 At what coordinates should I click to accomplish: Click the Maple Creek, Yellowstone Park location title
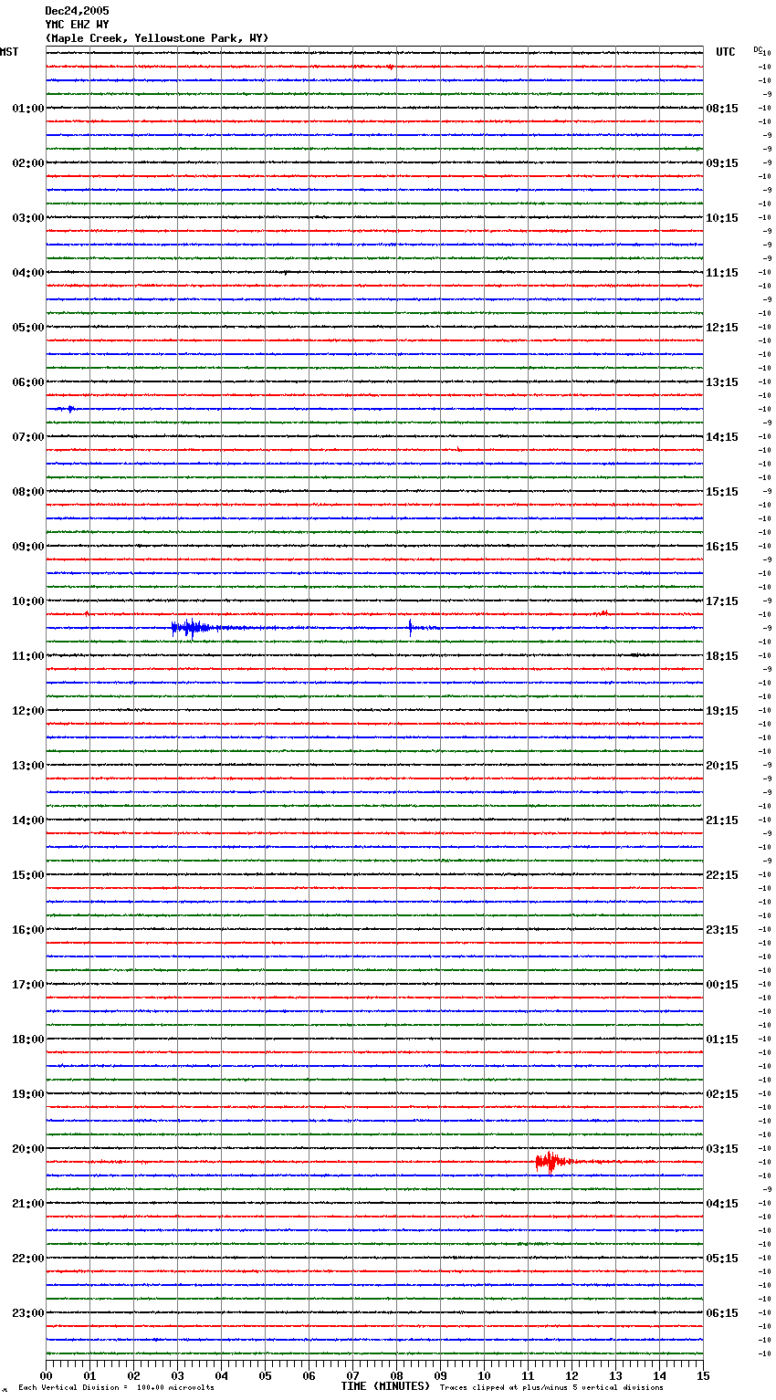[x=157, y=38]
